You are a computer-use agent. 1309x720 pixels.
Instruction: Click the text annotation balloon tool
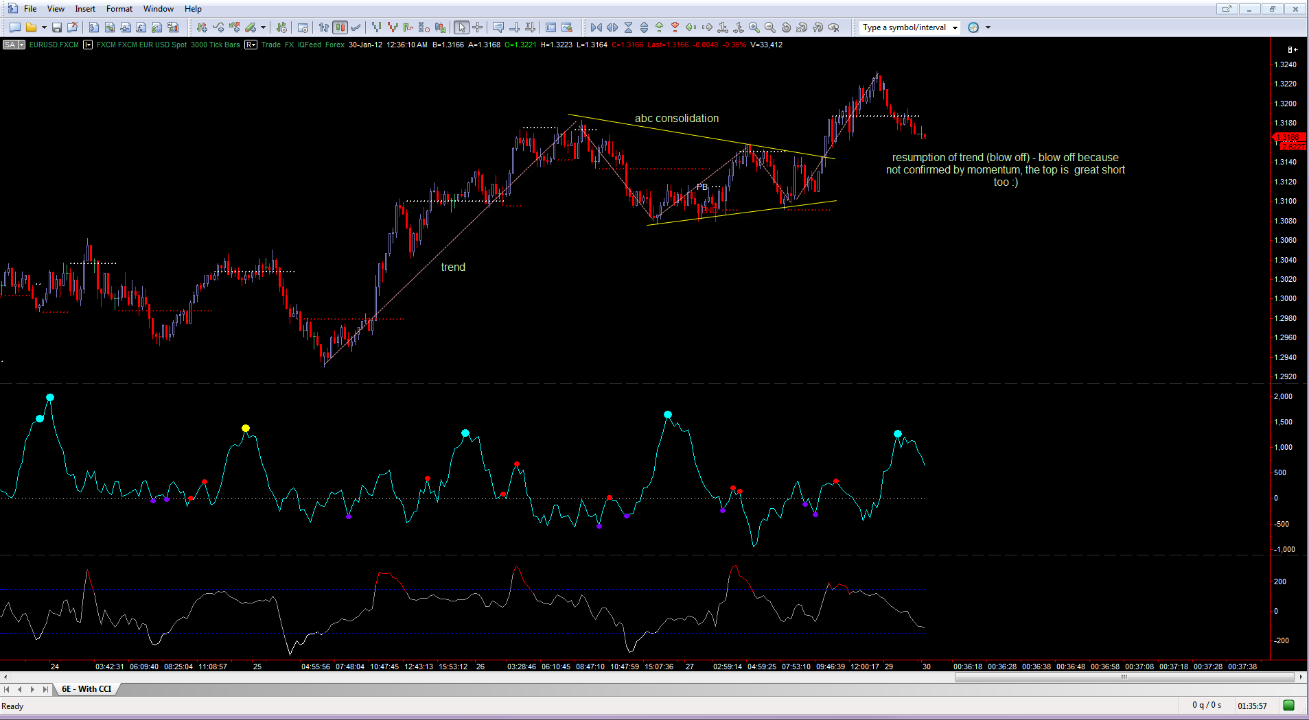498,27
